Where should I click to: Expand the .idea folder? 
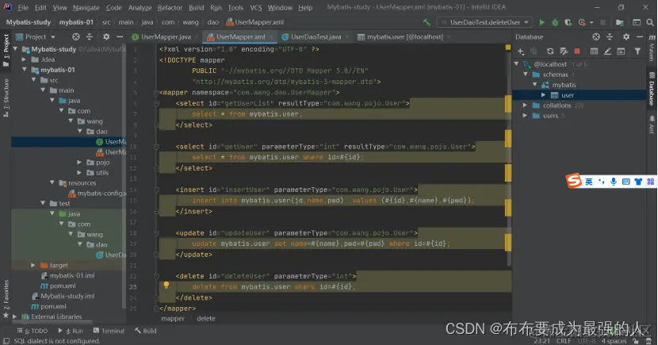click(x=25, y=59)
